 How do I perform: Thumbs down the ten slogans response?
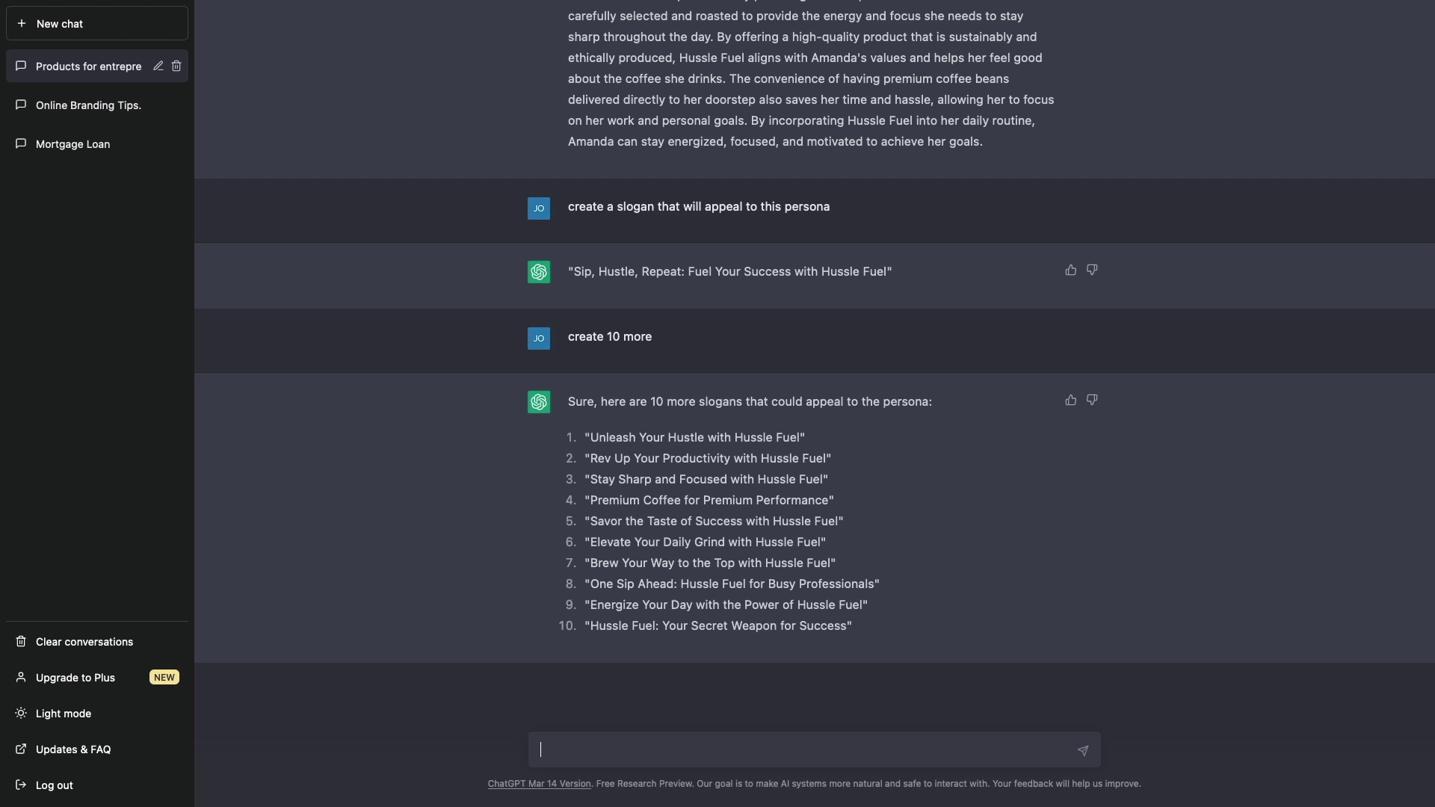(x=1092, y=400)
